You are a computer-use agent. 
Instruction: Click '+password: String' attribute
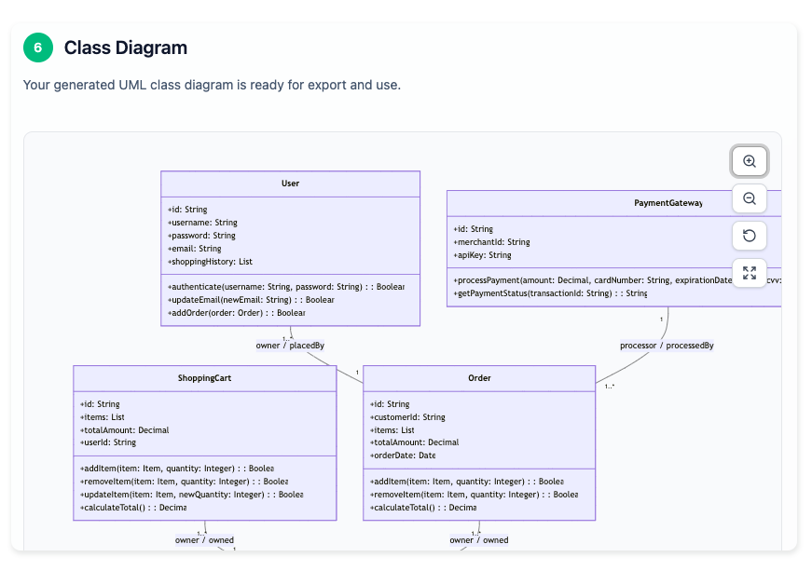(x=201, y=236)
